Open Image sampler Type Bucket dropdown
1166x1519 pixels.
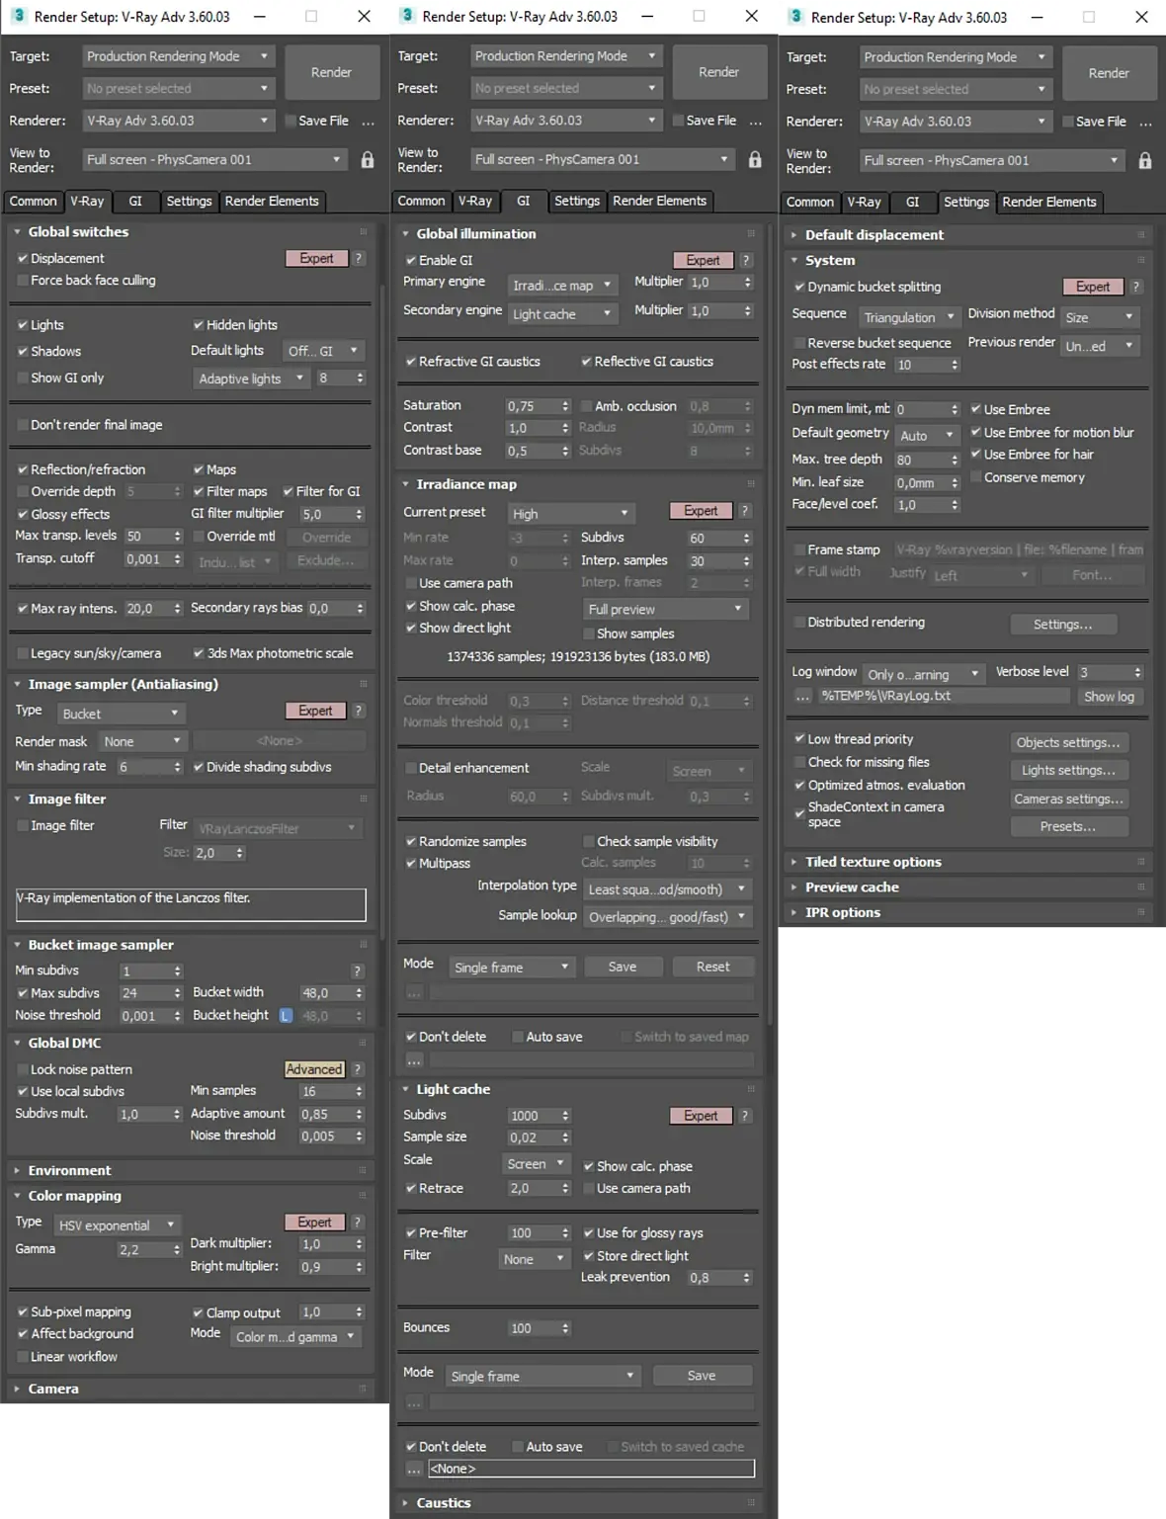point(121,714)
